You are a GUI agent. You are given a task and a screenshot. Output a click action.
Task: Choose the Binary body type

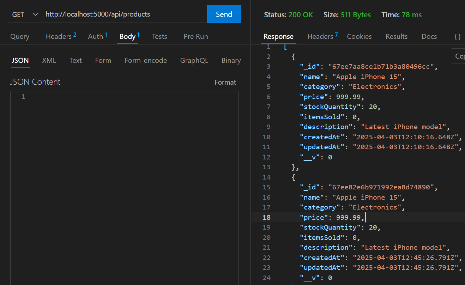tap(231, 60)
